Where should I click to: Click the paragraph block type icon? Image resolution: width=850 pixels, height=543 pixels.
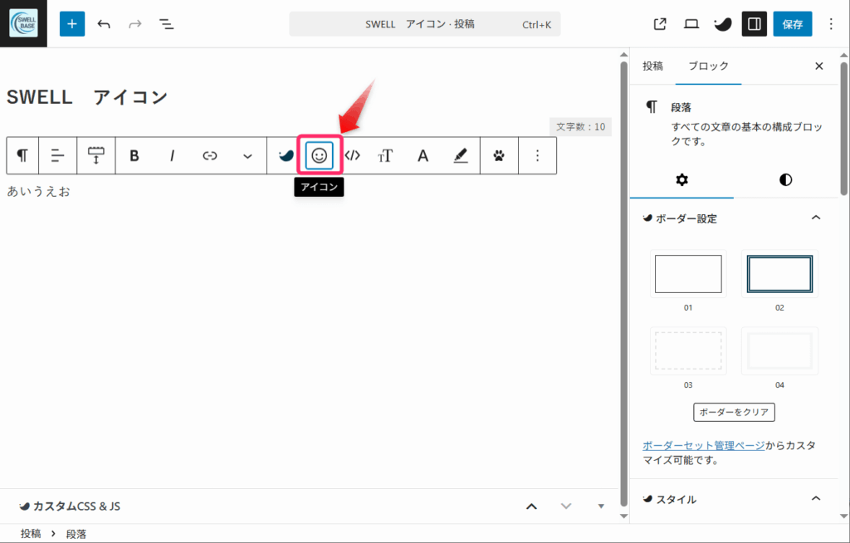[x=22, y=156]
